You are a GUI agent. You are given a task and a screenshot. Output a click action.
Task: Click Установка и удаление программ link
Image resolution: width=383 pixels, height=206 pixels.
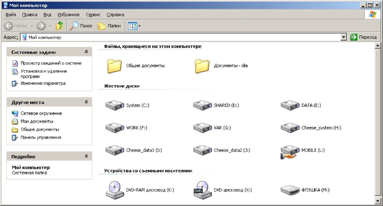pos(44,74)
